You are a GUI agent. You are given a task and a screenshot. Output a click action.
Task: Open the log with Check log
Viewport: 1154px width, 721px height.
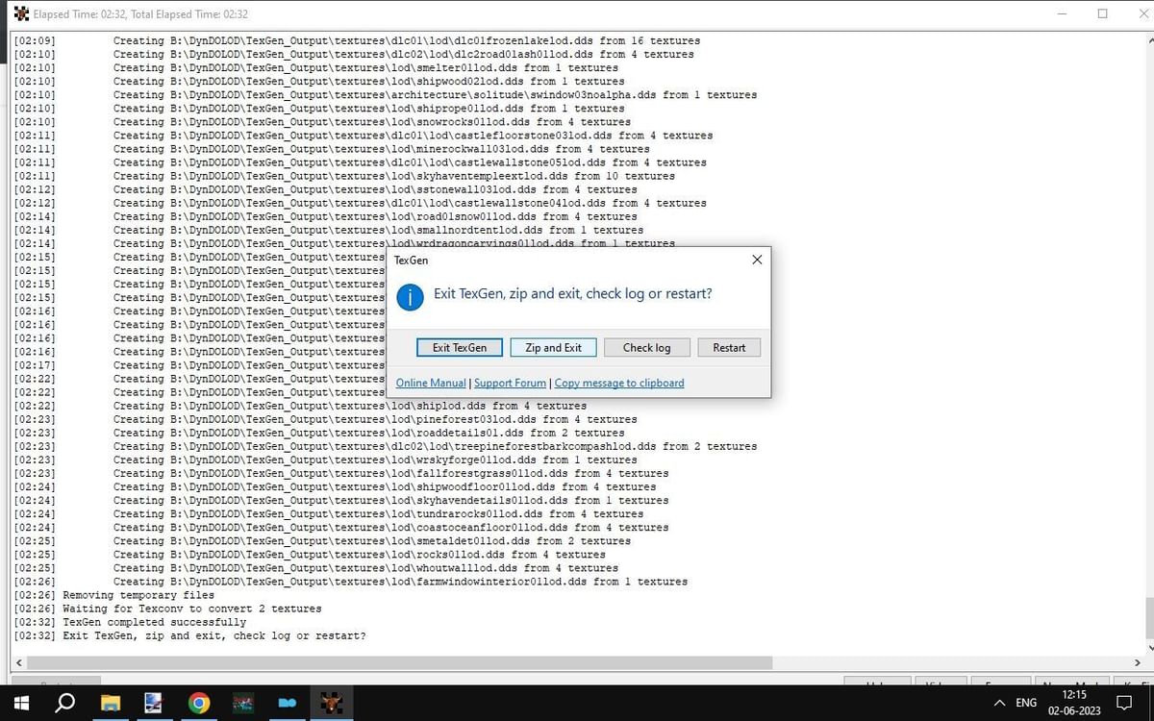[646, 347]
